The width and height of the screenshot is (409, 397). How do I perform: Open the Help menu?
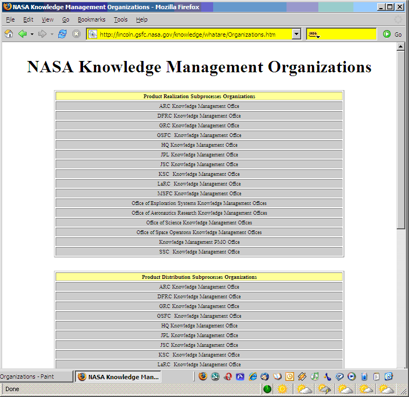[x=141, y=19]
